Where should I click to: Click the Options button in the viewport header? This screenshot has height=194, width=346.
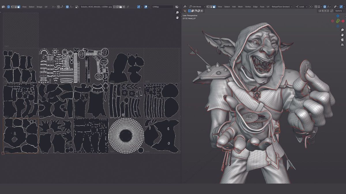point(339,11)
